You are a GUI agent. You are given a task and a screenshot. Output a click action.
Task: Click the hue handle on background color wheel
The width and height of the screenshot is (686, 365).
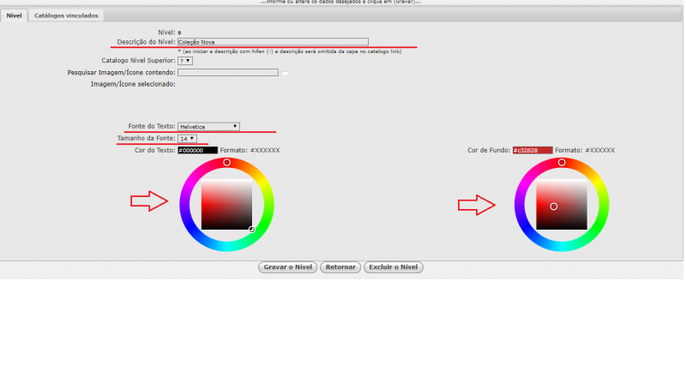pos(562,162)
